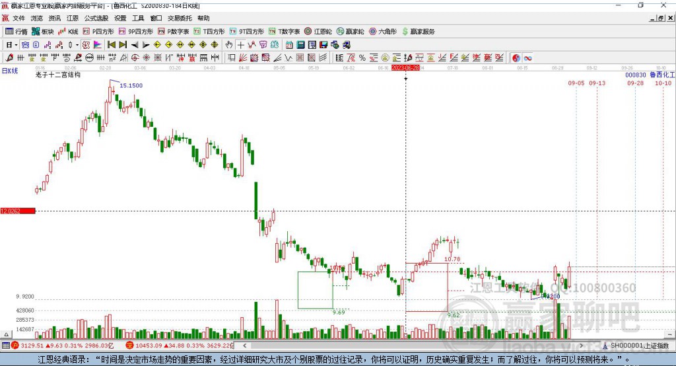This screenshot has width=676, height=366.
Task: Restore the inner document window
Action: [660, 18]
